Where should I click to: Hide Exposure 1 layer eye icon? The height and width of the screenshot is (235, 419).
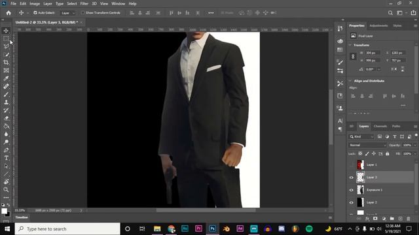(352, 190)
